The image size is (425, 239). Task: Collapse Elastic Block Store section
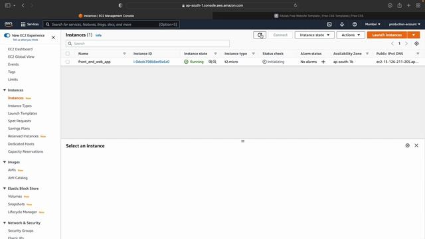(5, 189)
